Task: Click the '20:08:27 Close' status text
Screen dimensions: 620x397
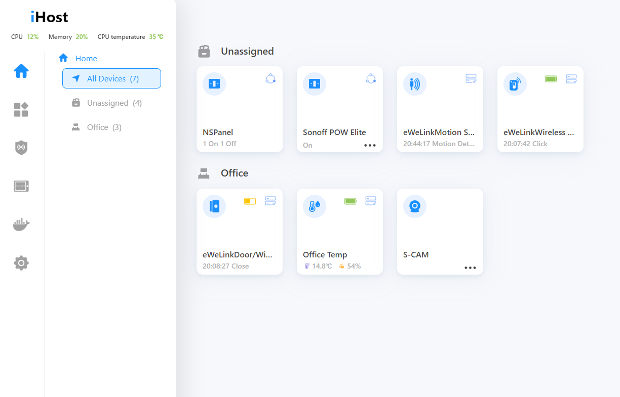Action: pos(225,266)
